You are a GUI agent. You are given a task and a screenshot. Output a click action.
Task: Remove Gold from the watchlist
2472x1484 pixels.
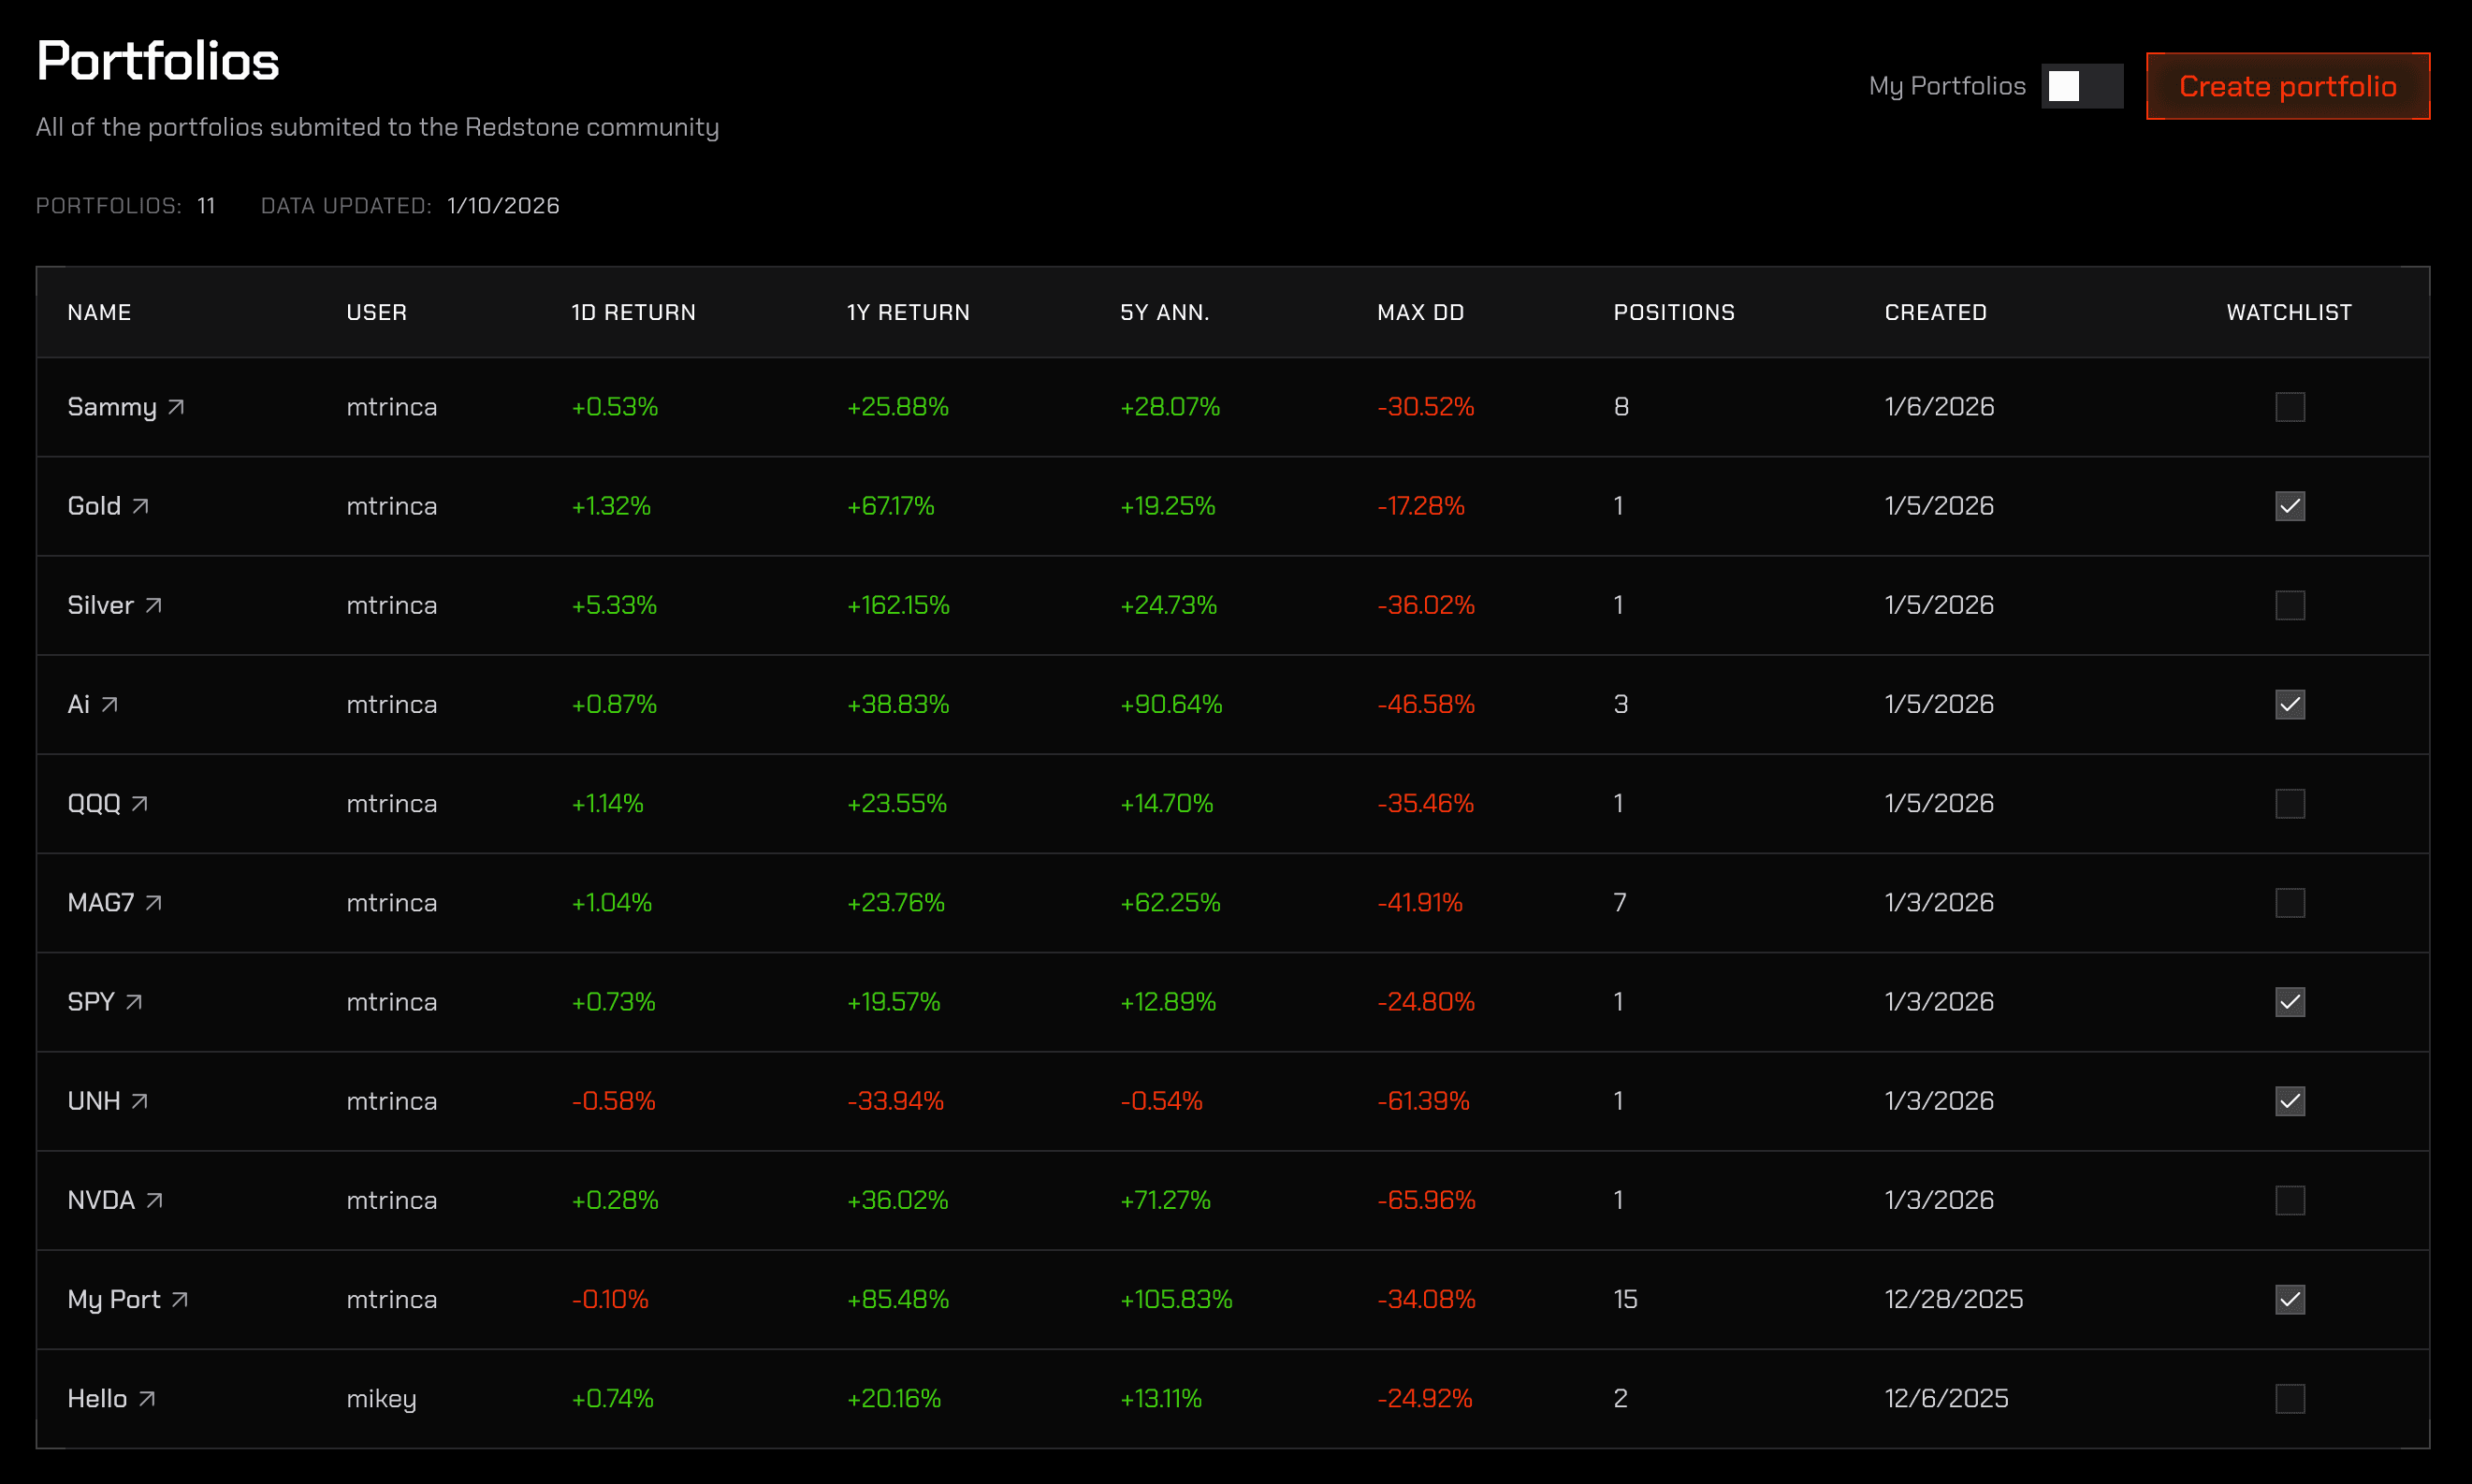(2290, 505)
